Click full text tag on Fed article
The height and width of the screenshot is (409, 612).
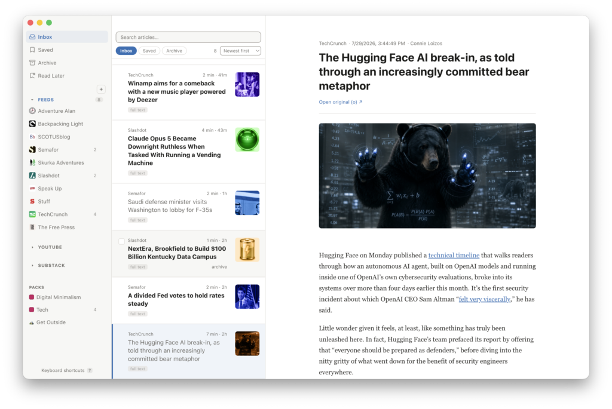[137, 314]
